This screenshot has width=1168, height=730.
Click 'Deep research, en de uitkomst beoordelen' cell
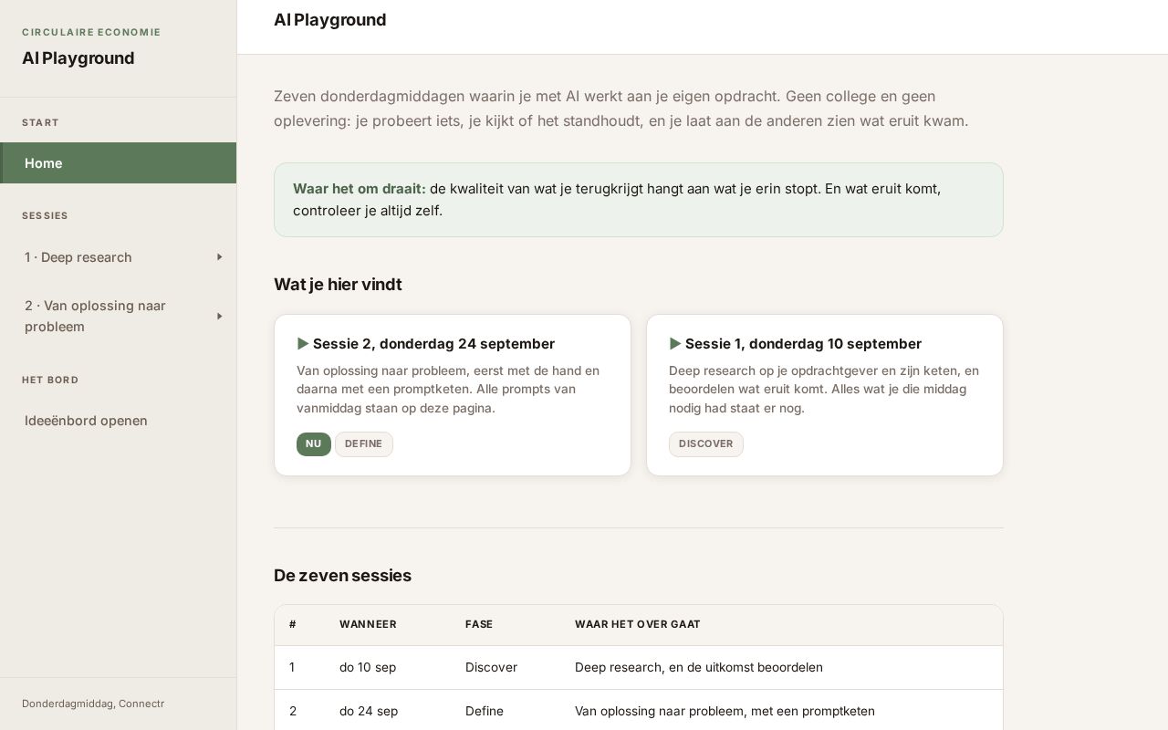point(699,667)
